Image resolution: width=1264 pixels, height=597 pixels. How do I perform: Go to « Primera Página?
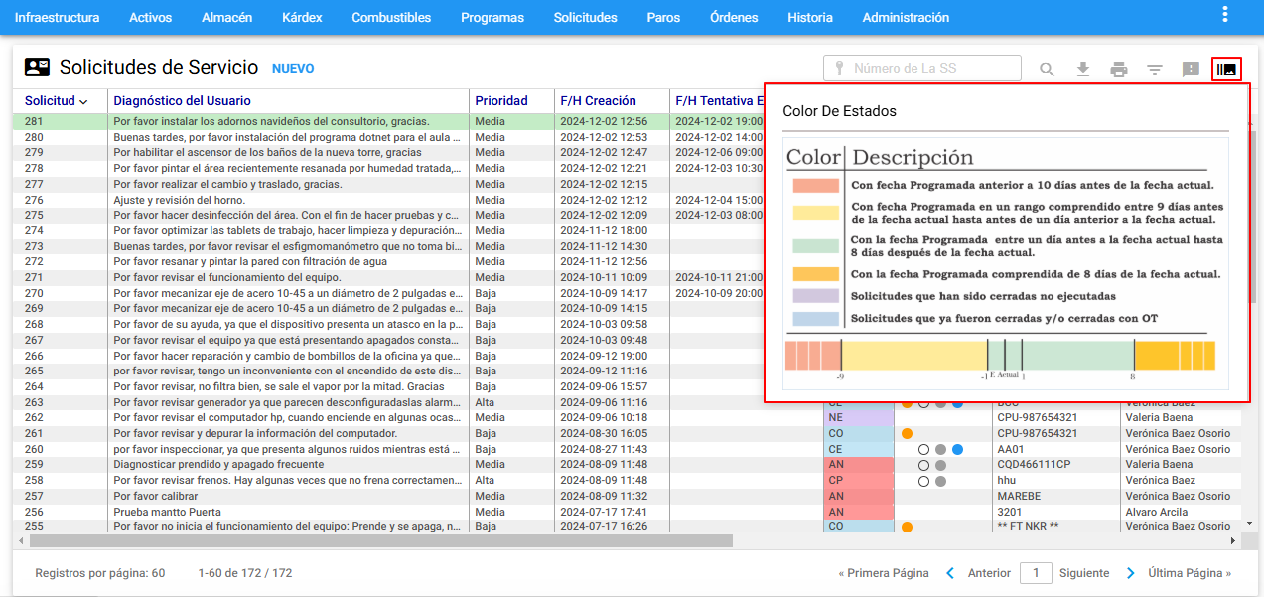[x=884, y=573]
